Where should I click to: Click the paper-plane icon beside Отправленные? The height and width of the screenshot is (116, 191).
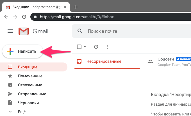coord(10,94)
